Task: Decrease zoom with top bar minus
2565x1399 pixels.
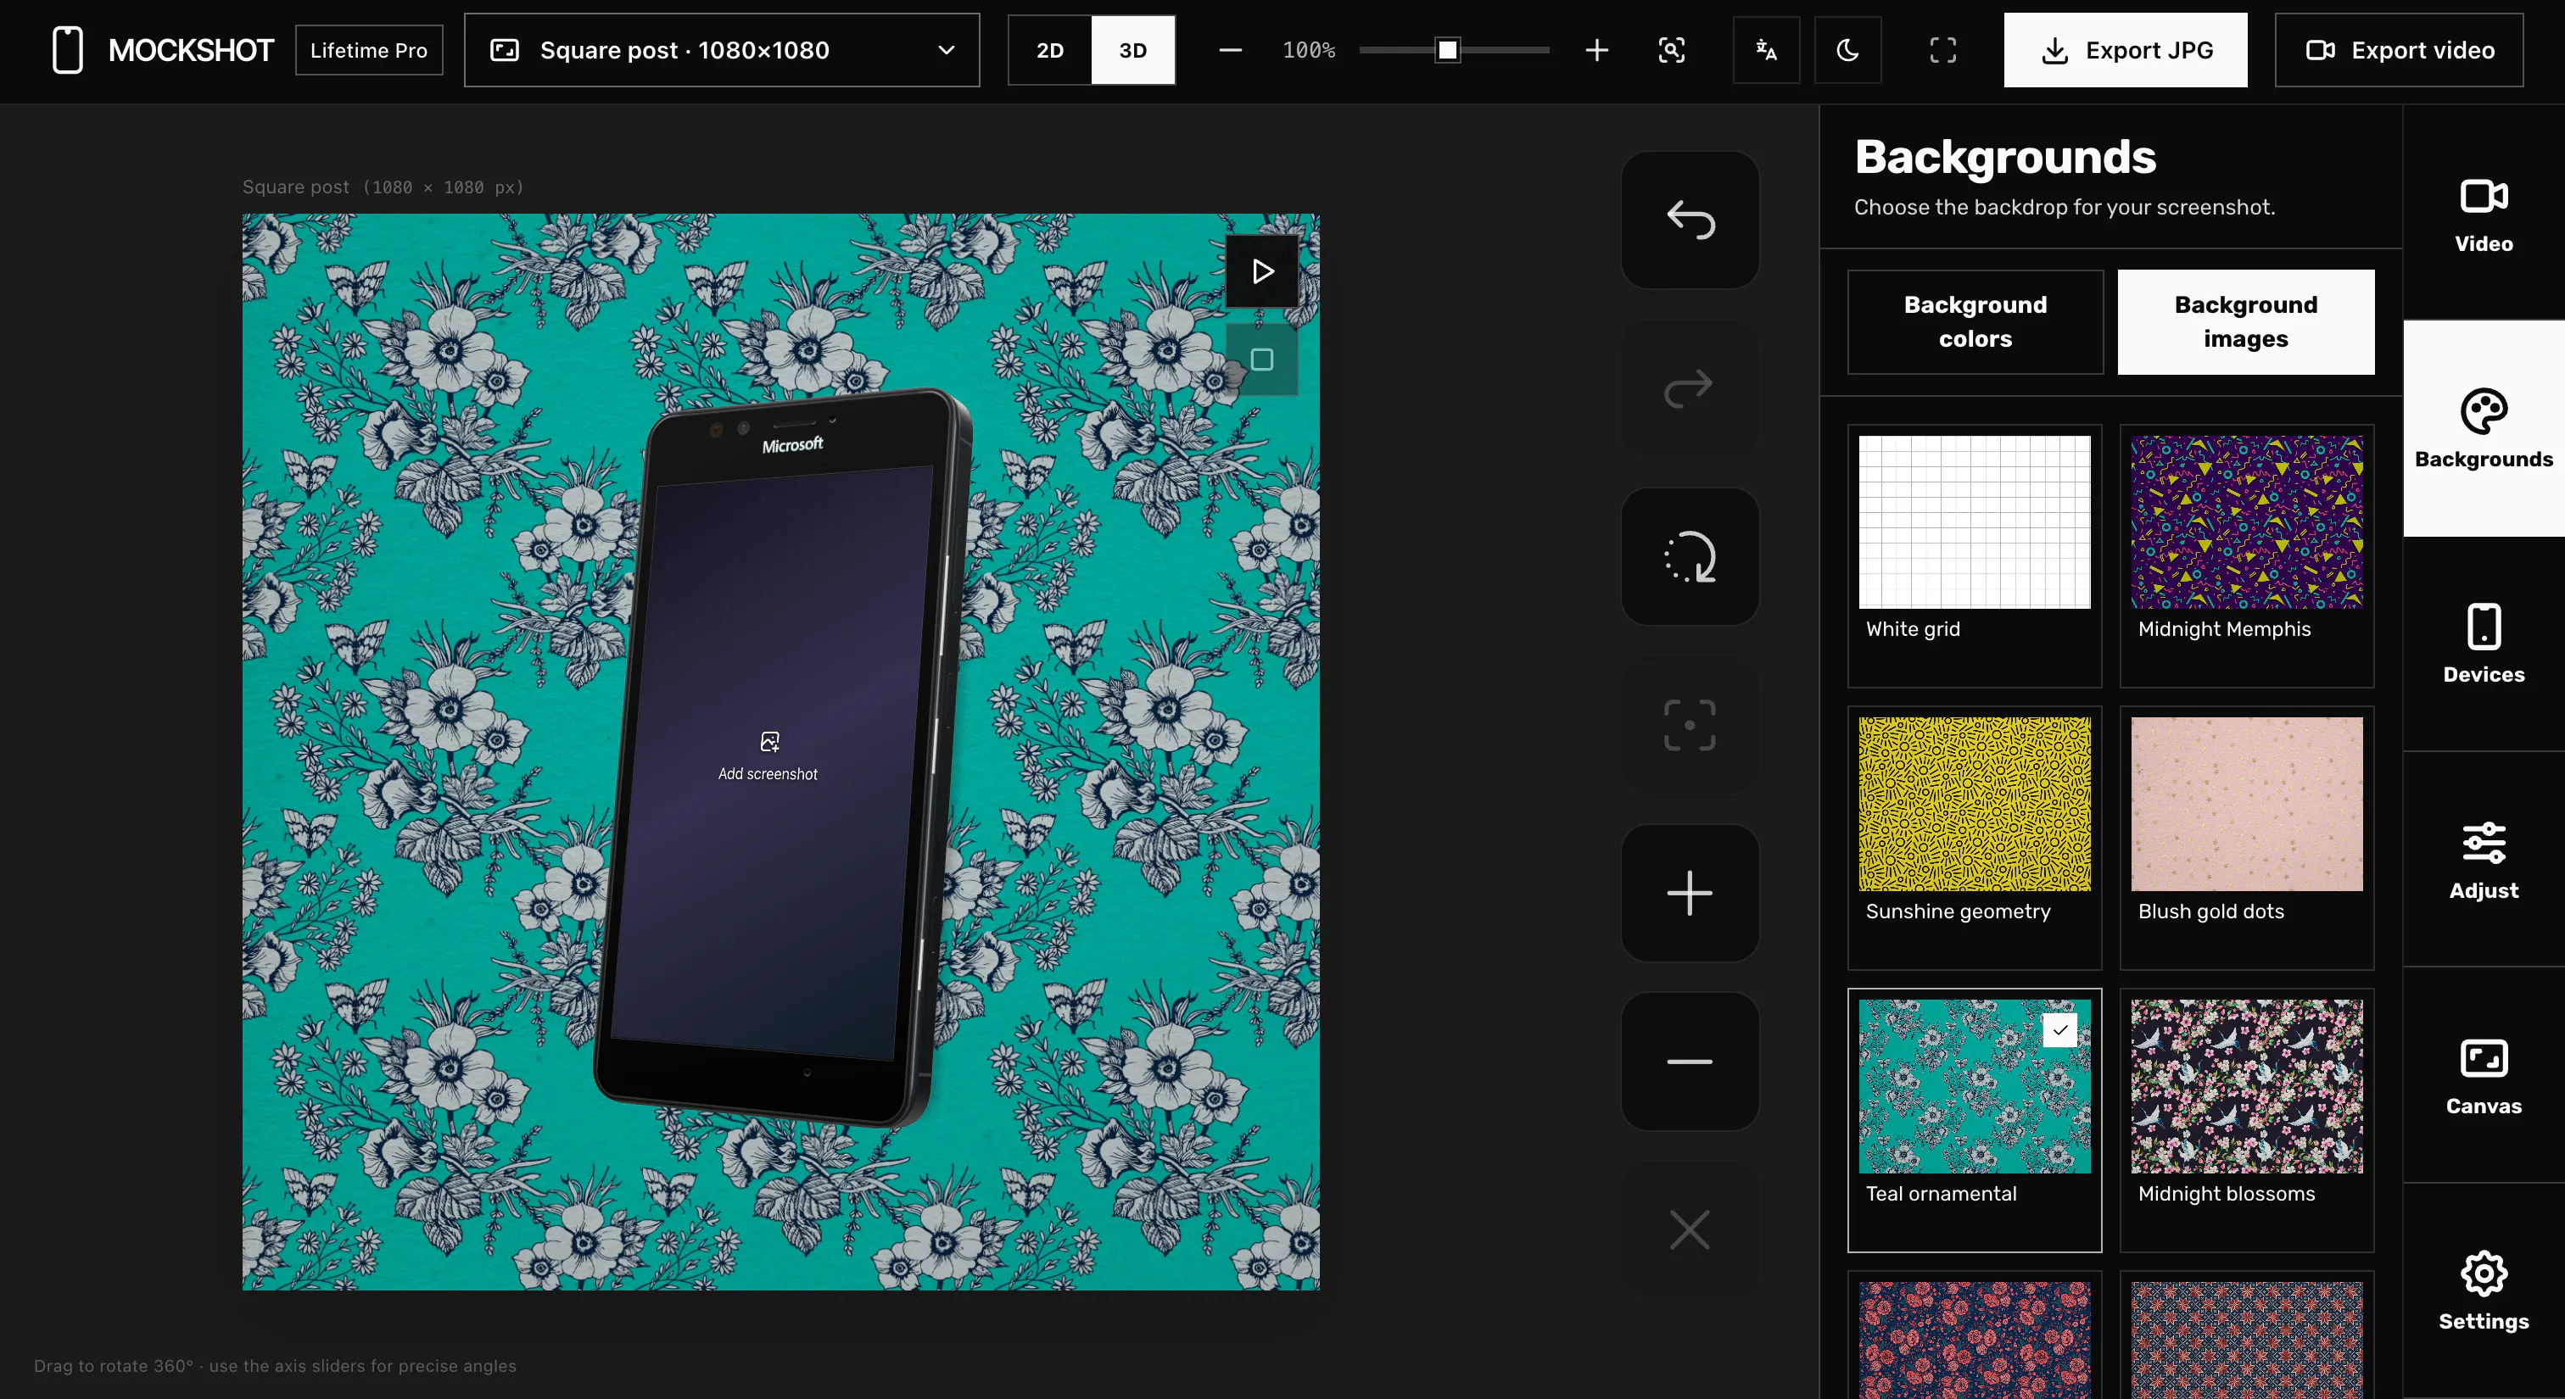Action: click(1231, 50)
